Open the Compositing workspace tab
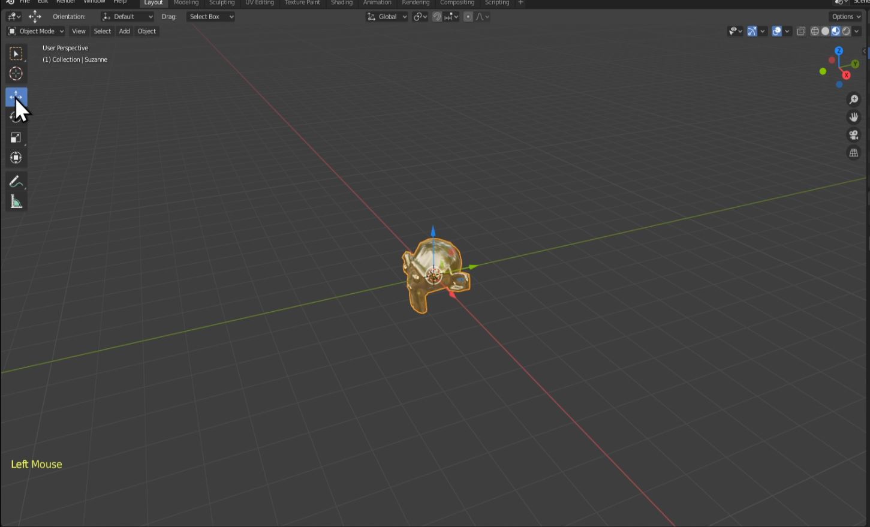 click(x=457, y=3)
